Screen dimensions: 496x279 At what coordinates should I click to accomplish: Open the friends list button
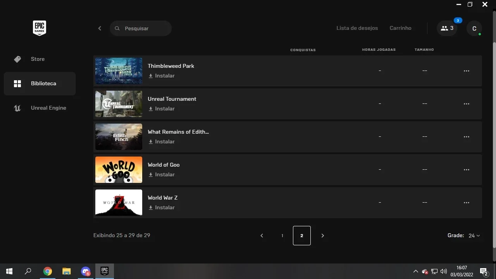point(447,28)
